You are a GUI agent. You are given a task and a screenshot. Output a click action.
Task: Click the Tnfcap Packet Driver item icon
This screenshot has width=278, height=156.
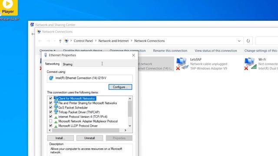[x=56, y=112]
